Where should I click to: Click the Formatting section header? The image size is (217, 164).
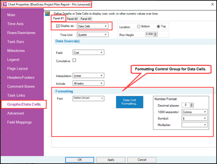64,91
